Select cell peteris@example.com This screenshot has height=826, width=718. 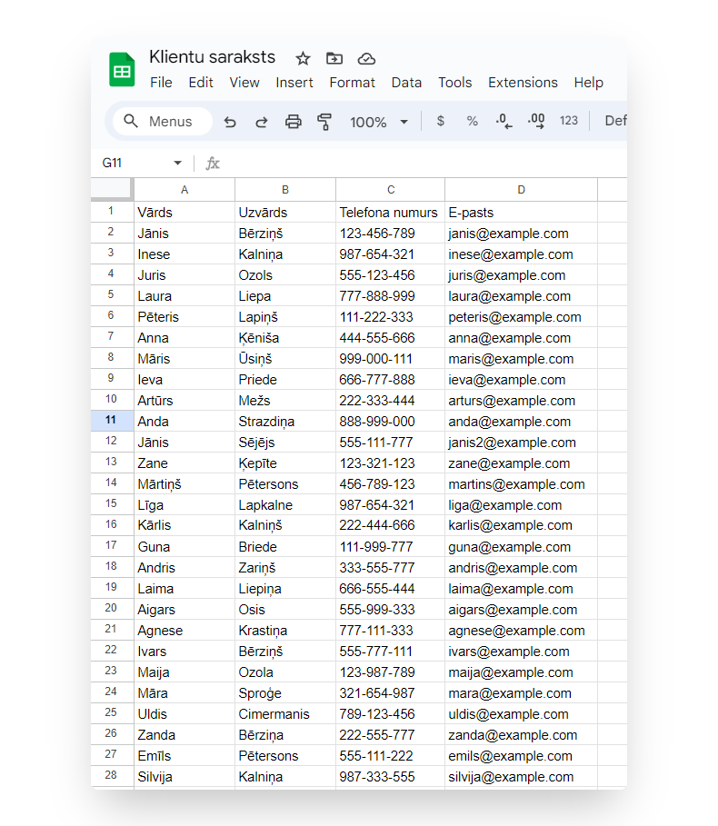click(521, 316)
